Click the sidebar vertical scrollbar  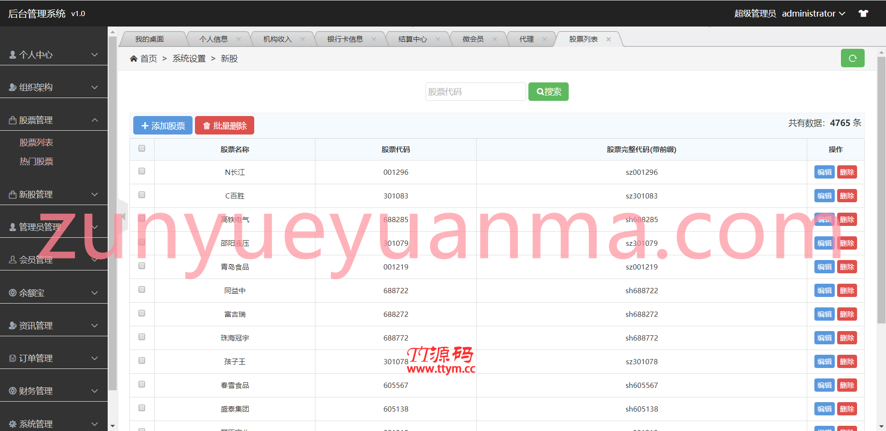point(112,213)
